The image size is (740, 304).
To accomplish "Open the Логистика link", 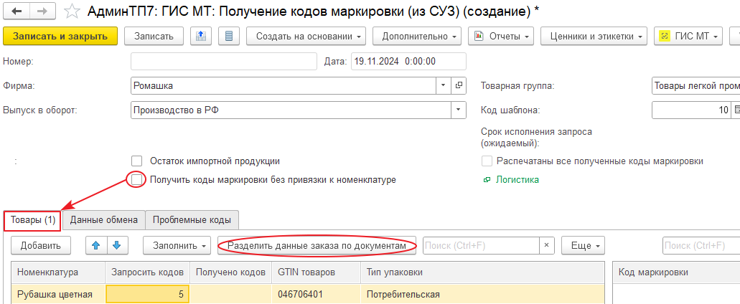I will 517,180.
